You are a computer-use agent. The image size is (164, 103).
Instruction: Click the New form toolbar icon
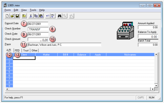coord(7,16)
